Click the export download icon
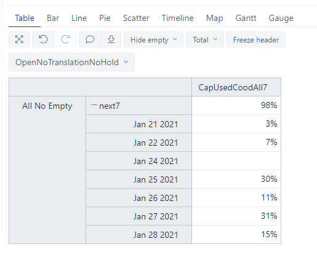The width and height of the screenshot is (317, 279). click(111, 39)
